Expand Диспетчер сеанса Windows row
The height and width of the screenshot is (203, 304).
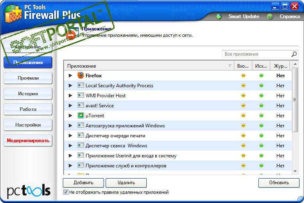(70, 146)
